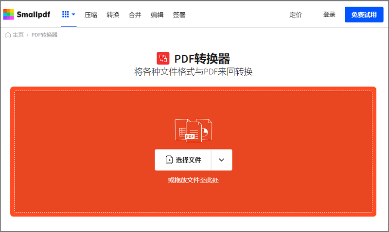Click the 或拖放文件至此处 text
389x232 pixels.
click(x=193, y=180)
